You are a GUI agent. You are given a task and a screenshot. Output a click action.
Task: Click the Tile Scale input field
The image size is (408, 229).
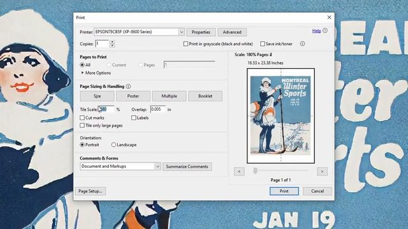[106, 109]
